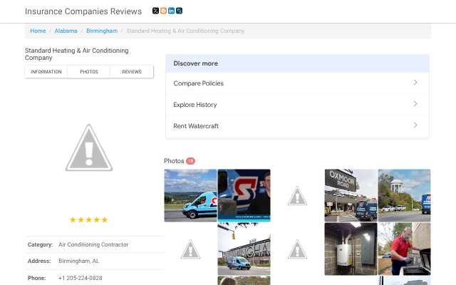This screenshot has height=285, width=456.
Task: Click the five-star rating stars
Action: coord(88,219)
